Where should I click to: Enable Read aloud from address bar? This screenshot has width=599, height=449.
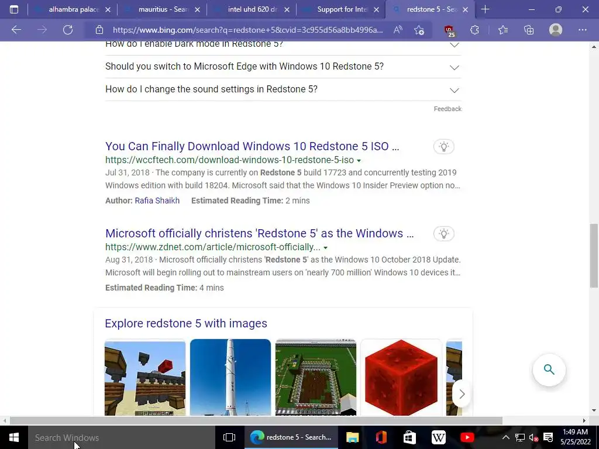click(x=398, y=30)
